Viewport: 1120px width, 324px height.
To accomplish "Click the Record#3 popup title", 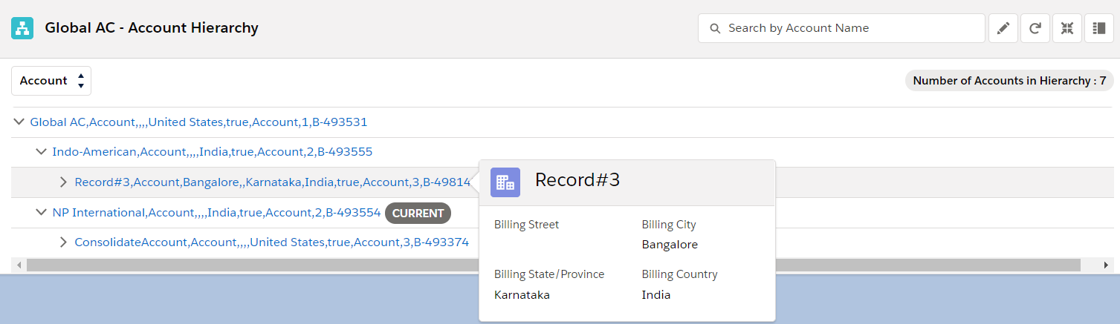I will [x=577, y=180].
